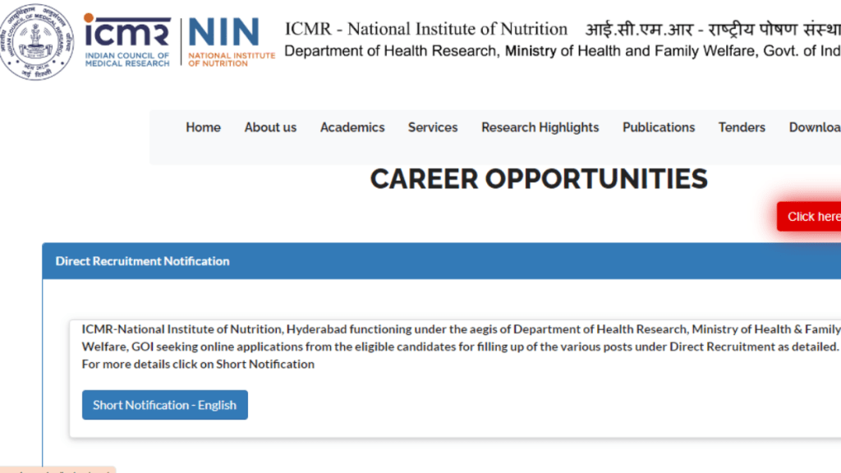
Task: Click the English ICMR - National Institute of Nutrition title
Action: 425,30
